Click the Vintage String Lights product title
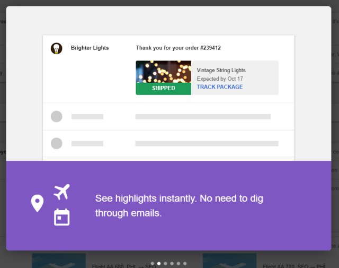The width and height of the screenshot is (339, 268). point(221,70)
